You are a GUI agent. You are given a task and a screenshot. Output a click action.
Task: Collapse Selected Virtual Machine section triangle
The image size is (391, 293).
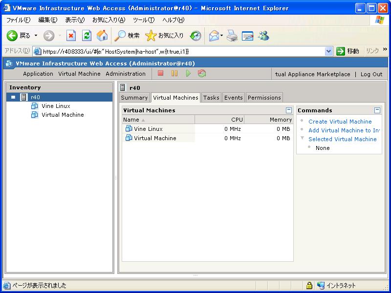click(302, 138)
